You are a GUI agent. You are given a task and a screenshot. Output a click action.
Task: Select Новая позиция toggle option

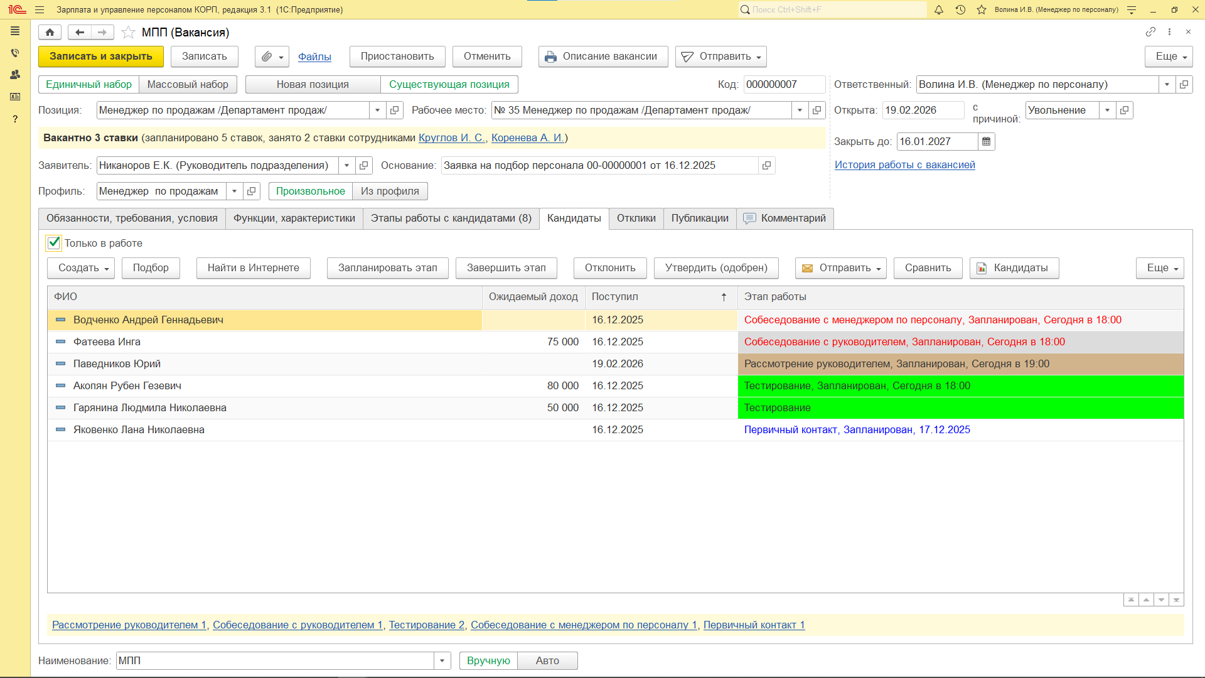(313, 85)
